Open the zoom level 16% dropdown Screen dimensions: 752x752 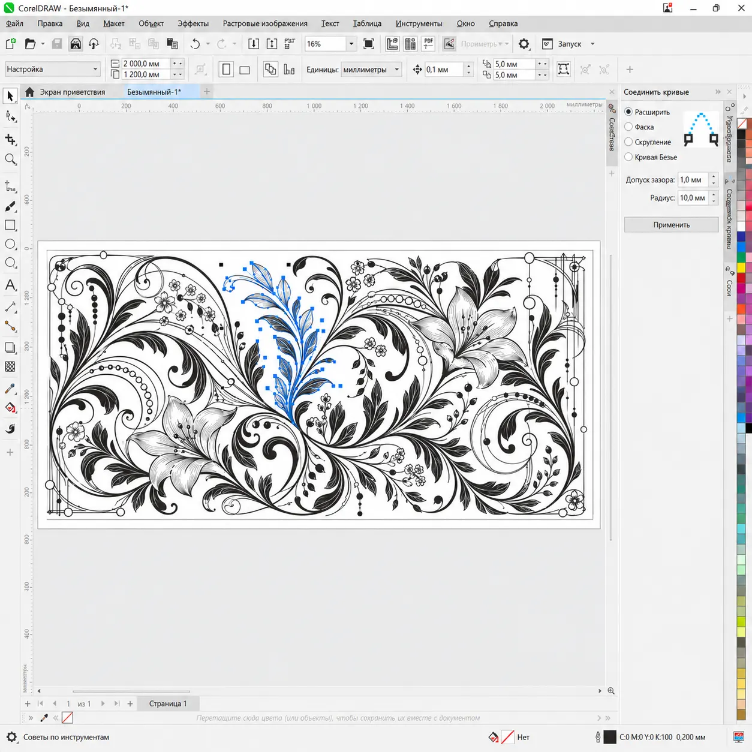(x=351, y=44)
